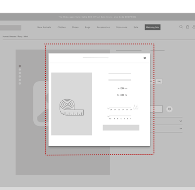195x190 pixels.
Task: Open the search icon in the header
Action: coord(181,27)
